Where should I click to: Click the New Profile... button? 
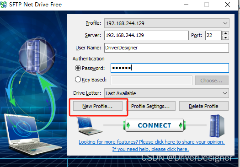click(98, 106)
